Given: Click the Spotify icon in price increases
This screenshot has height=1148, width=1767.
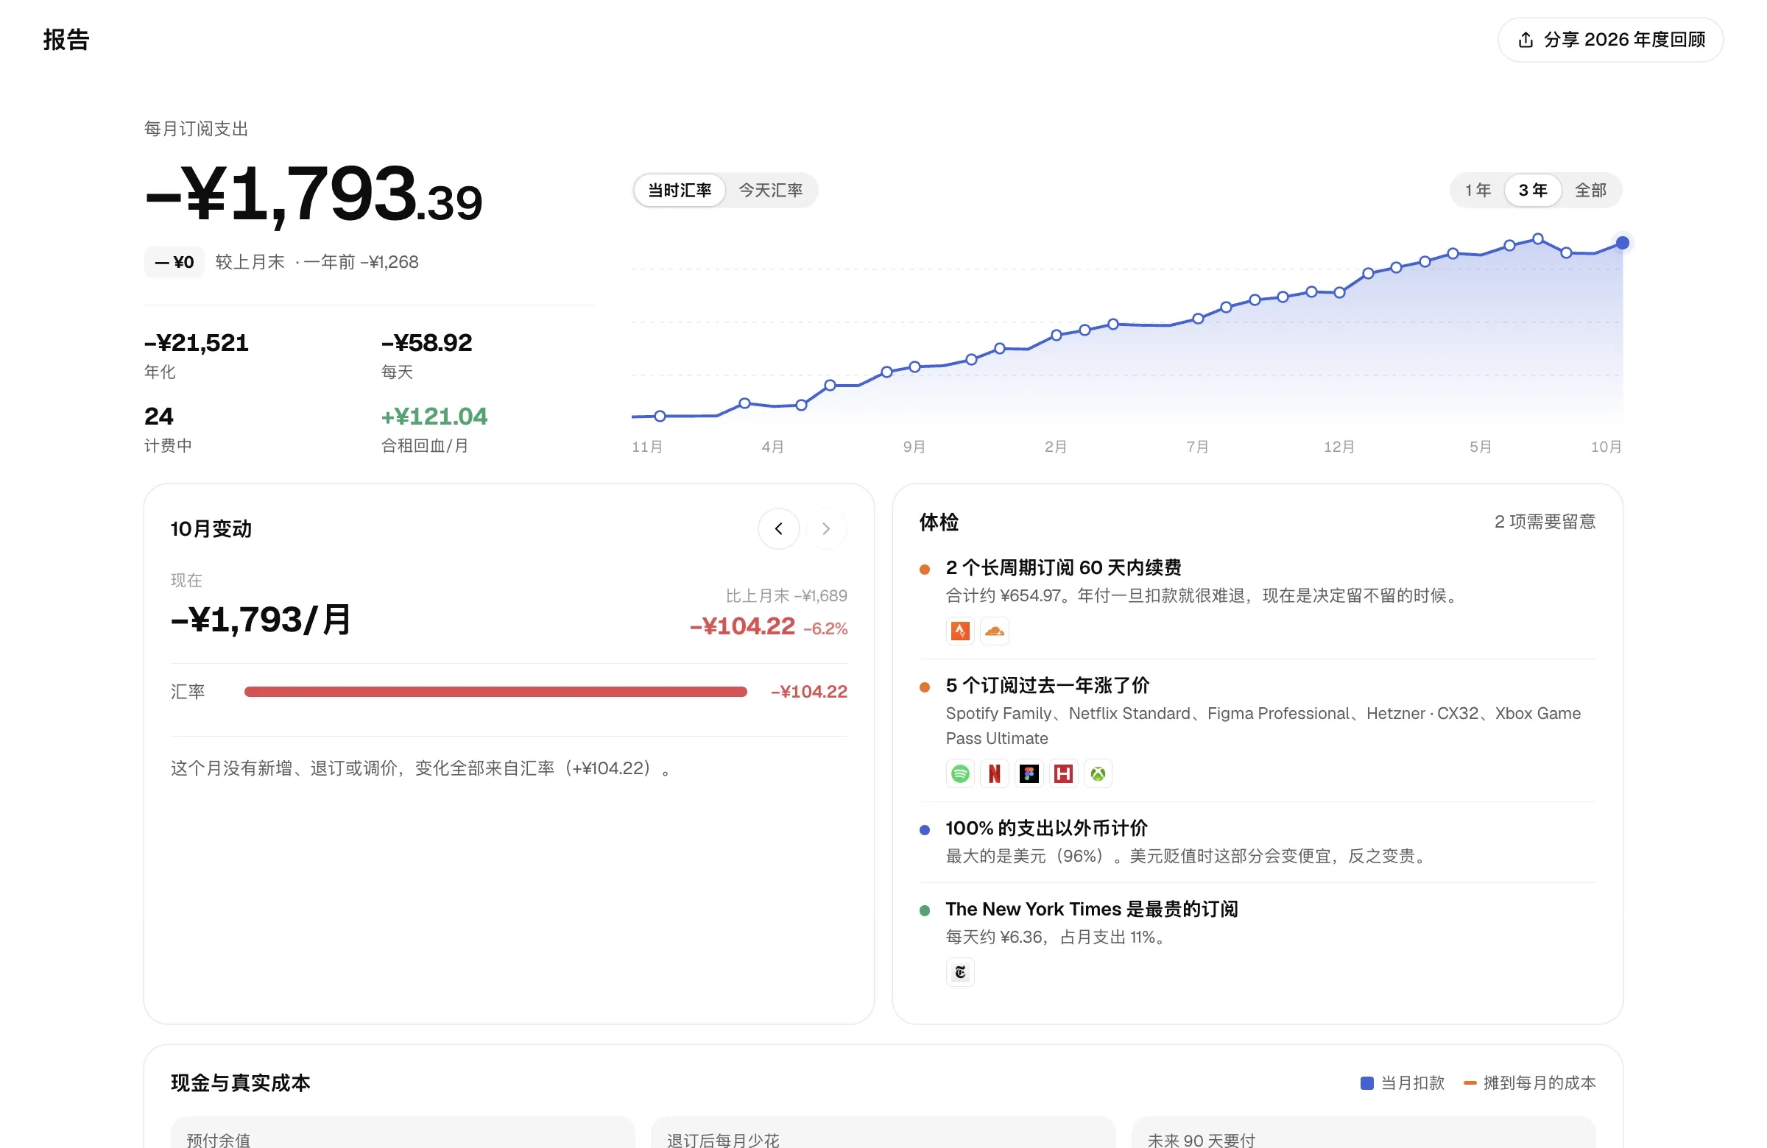Looking at the screenshot, I should point(960,774).
